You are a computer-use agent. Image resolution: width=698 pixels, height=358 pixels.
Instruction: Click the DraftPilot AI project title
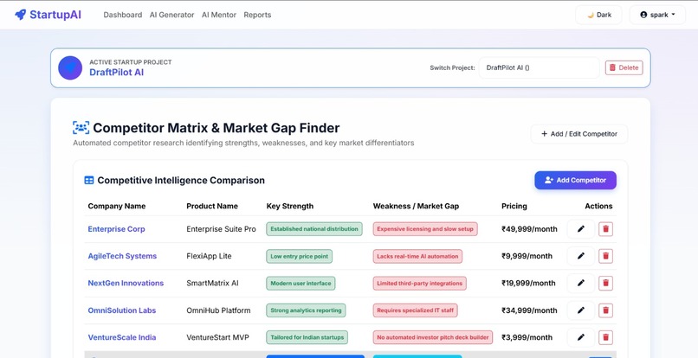coord(117,73)
